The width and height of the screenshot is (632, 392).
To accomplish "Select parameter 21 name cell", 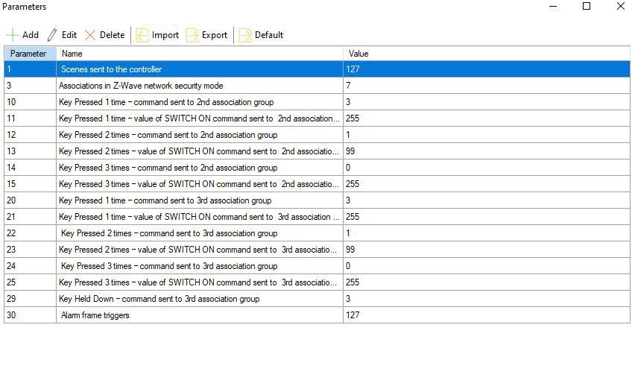I will (200, 217).
